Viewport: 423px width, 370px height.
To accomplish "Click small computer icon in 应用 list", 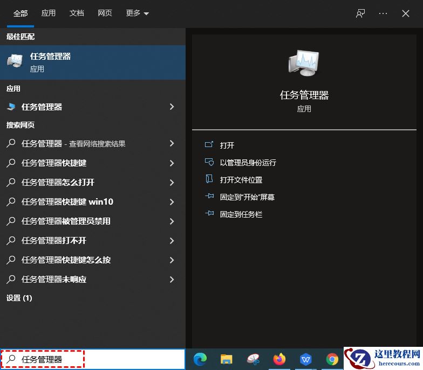I will [11, 107].
